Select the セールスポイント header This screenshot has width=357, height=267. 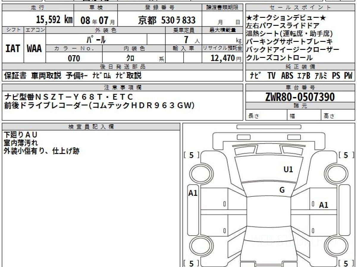pyautogui.click(x=300, y=8)
